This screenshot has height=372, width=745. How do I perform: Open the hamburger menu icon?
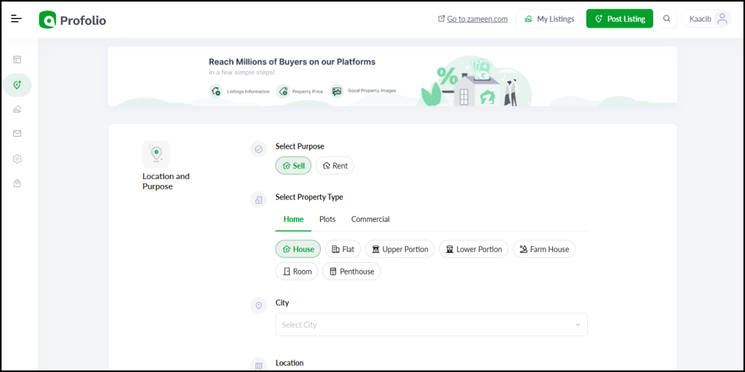(17, 19)
